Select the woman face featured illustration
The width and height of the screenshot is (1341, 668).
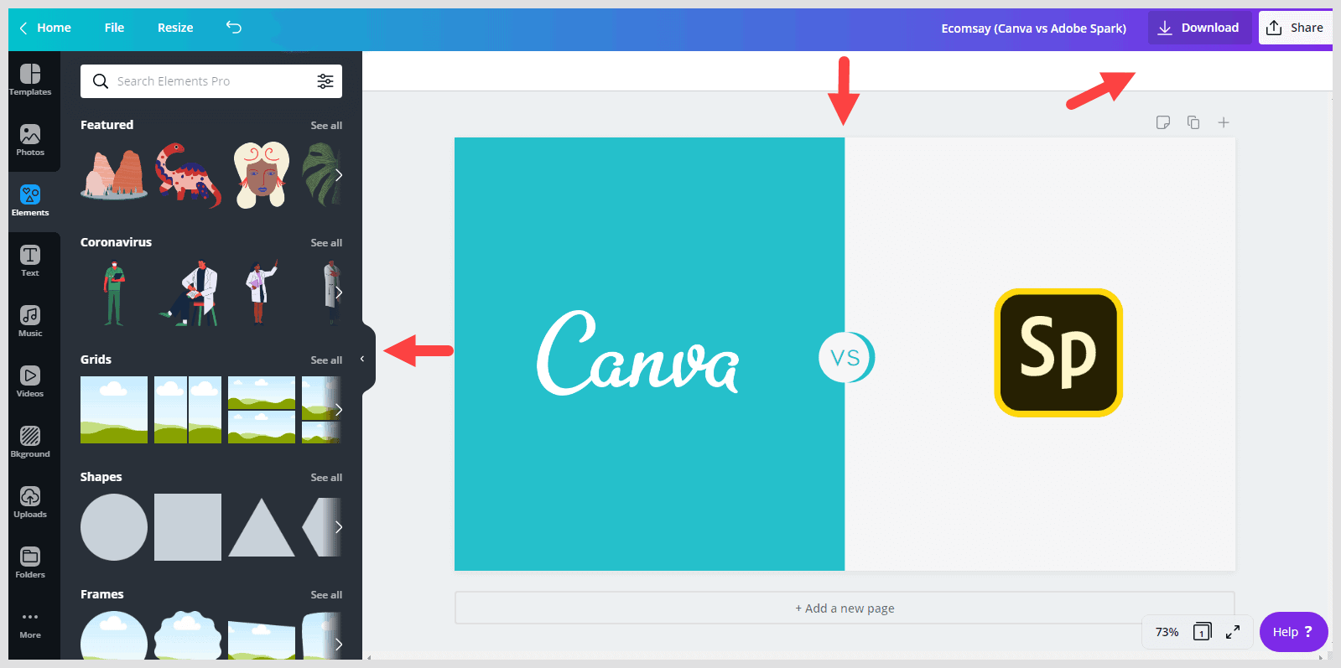coord(262,175)
